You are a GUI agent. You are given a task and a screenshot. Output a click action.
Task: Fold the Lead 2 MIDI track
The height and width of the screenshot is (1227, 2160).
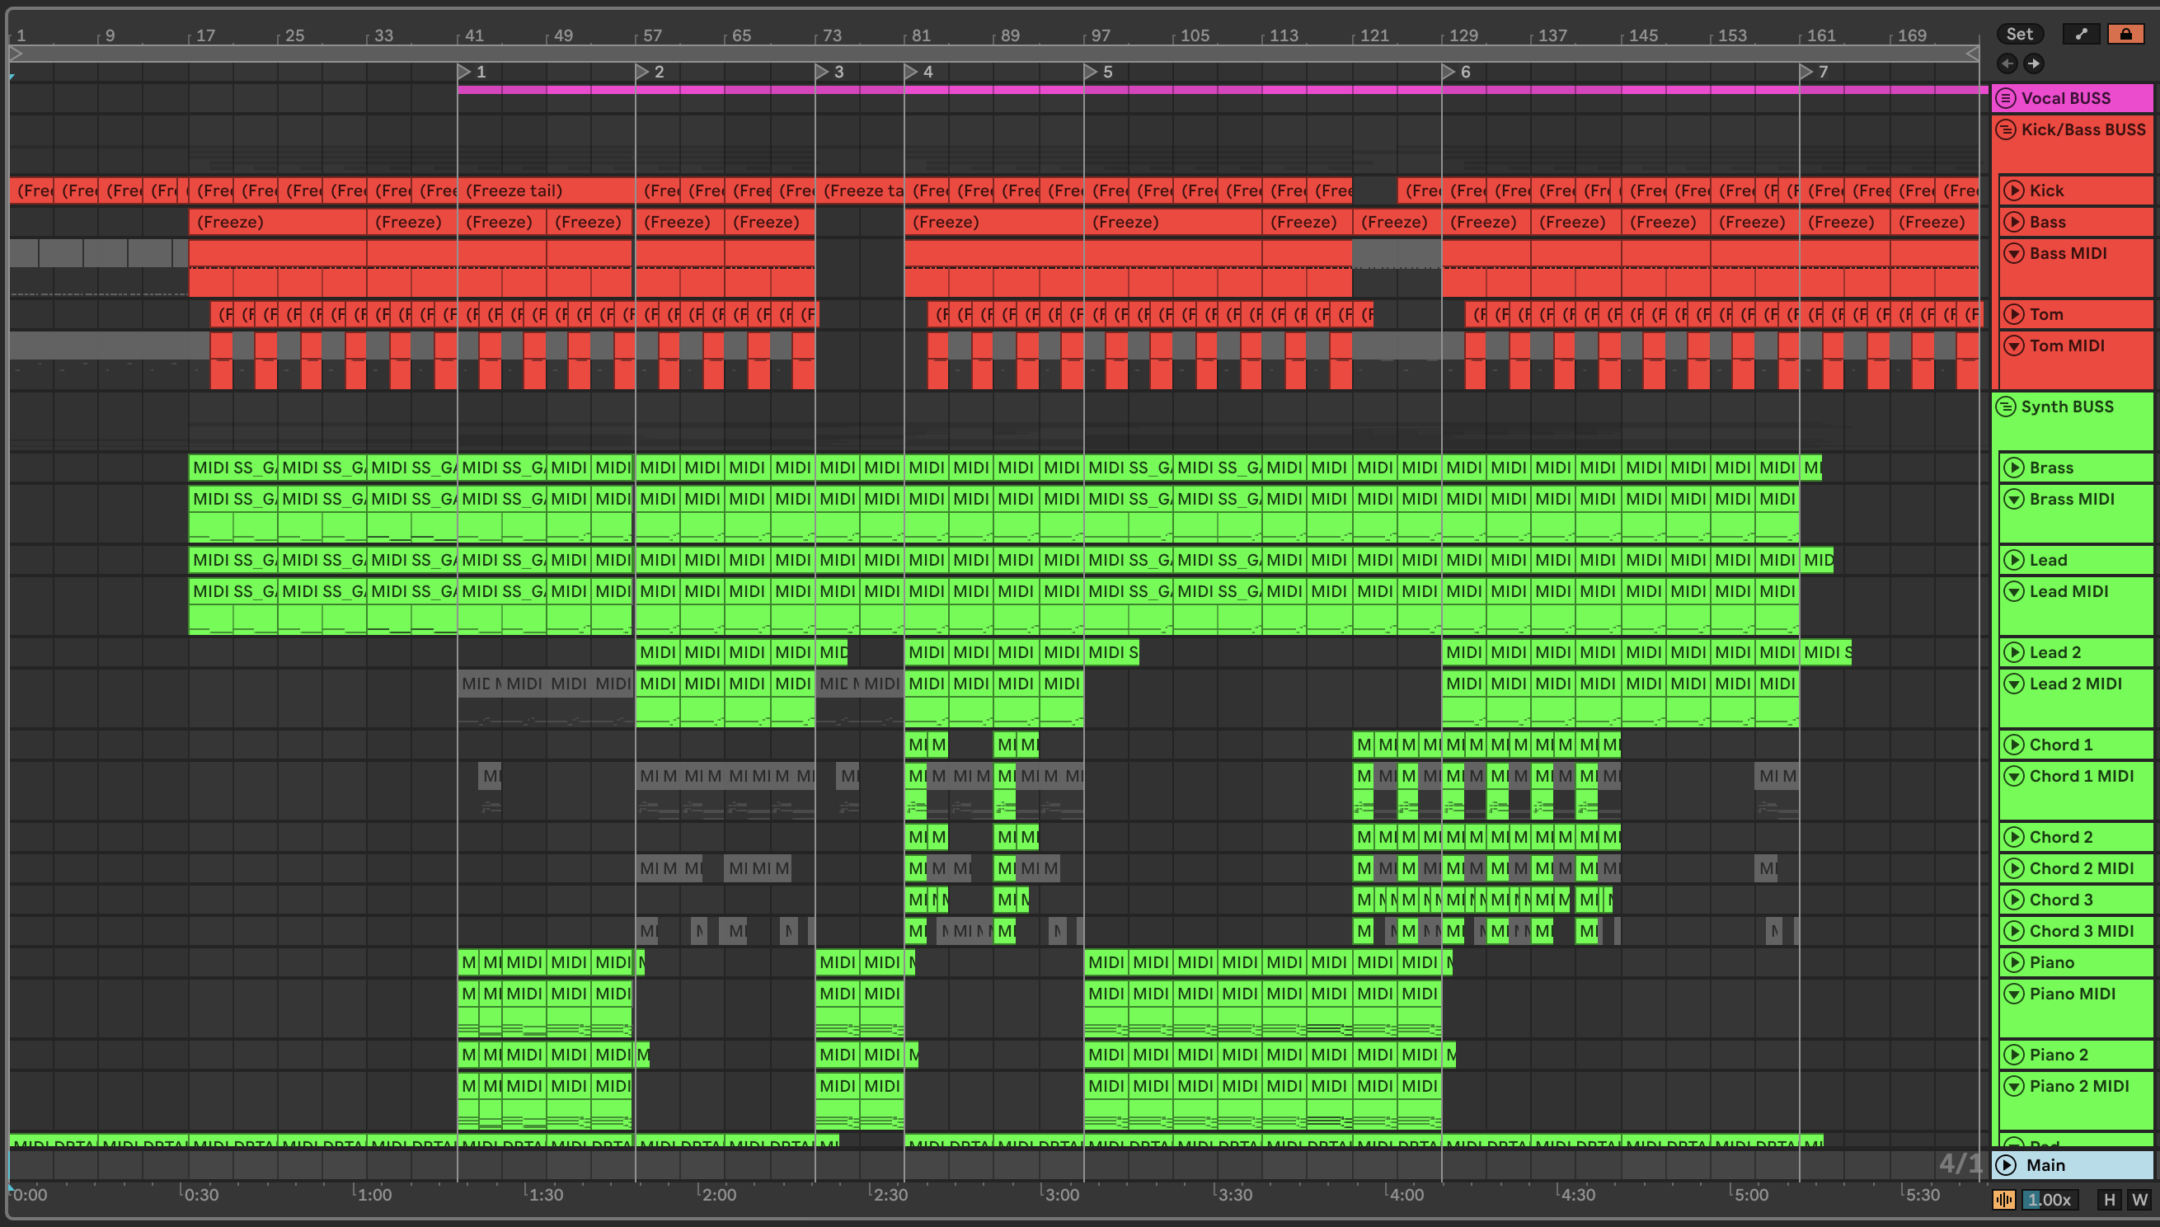tap(2013, 684)
